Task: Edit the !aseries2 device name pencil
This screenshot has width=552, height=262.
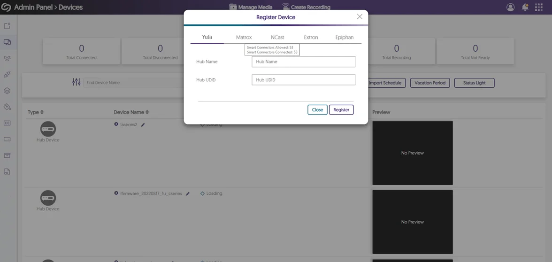Action: (143, 125)
